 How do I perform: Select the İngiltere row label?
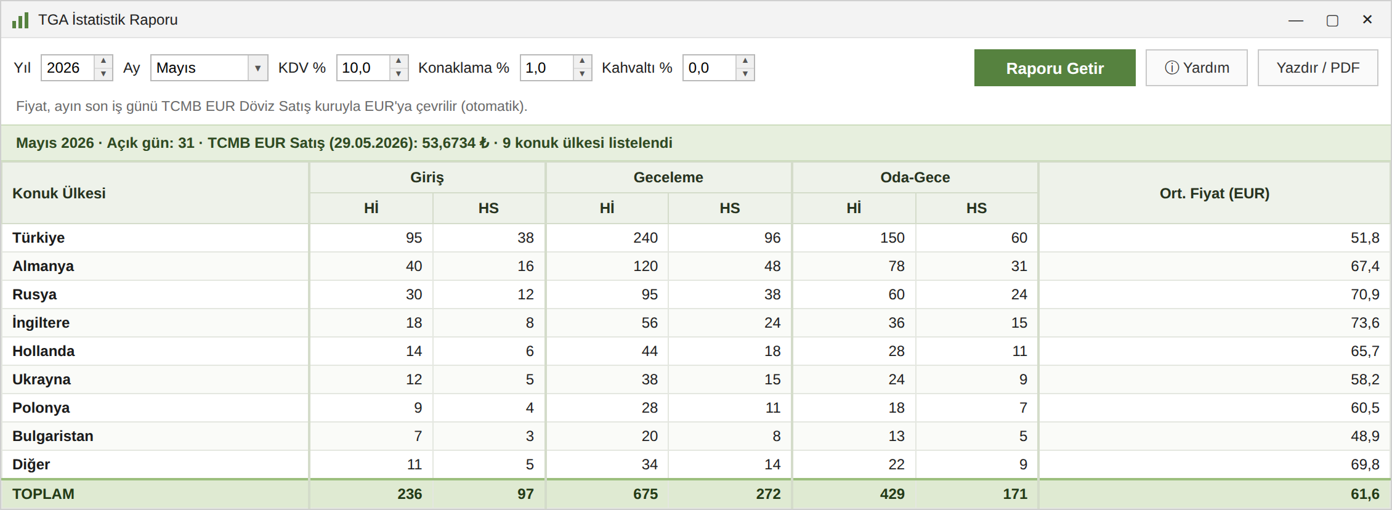[41, 323]
